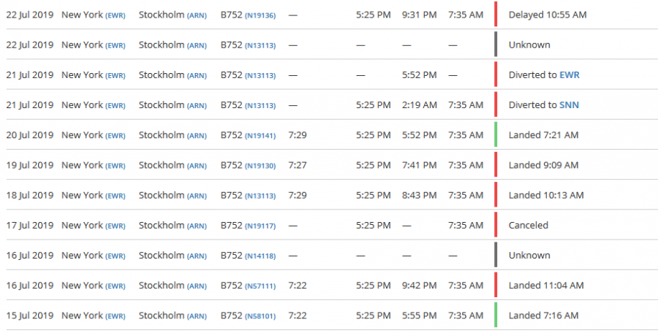This screenshot has height=333, width=658.
Task: Click EWR airport code in 20 Jul row
Action: coord(116,136)
